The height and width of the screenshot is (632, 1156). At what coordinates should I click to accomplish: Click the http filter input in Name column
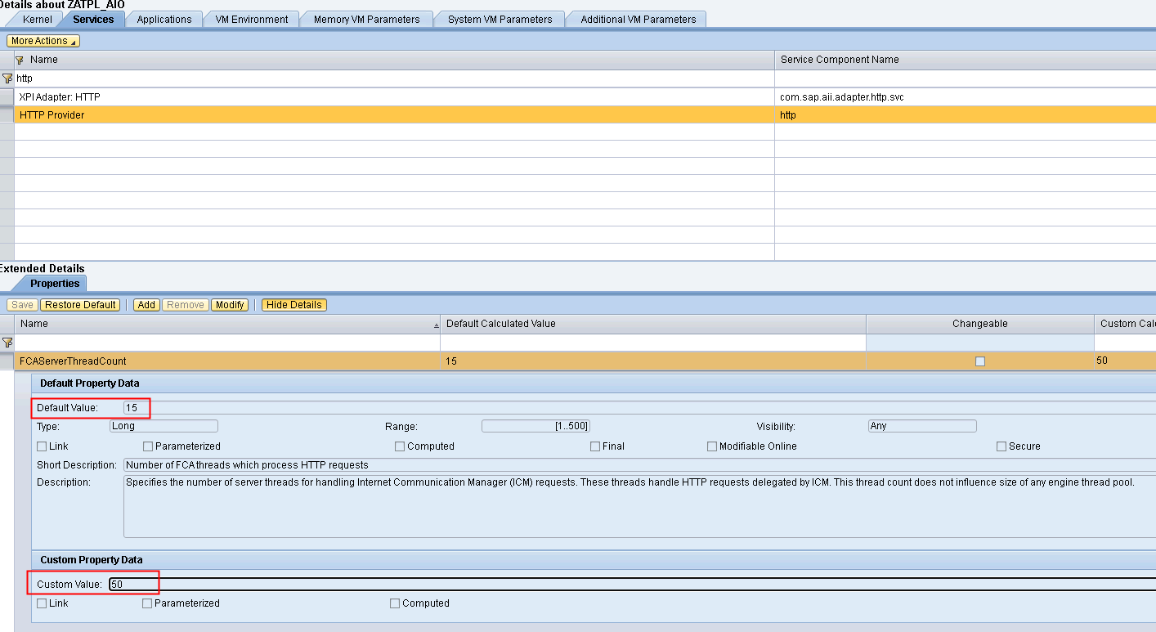tap(394, 78)
